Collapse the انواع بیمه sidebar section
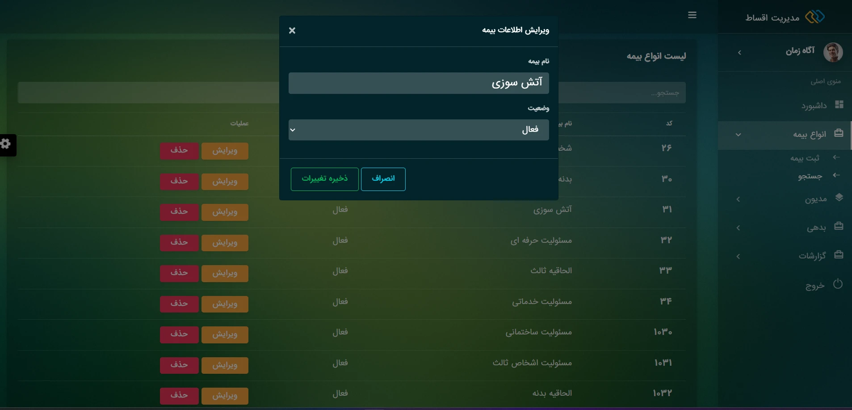This screenshot has width=852, height=410. point(738,135)
